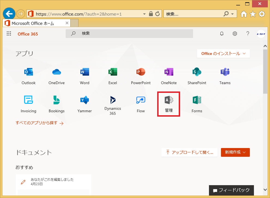The image size is (270, 198).
Task: Refresh the page in the address bar
Action: pos(157,14)
